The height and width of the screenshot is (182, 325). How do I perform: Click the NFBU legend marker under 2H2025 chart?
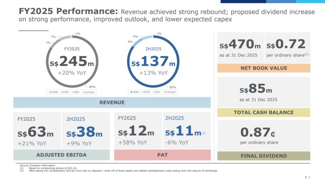click(x=142, y=92)
